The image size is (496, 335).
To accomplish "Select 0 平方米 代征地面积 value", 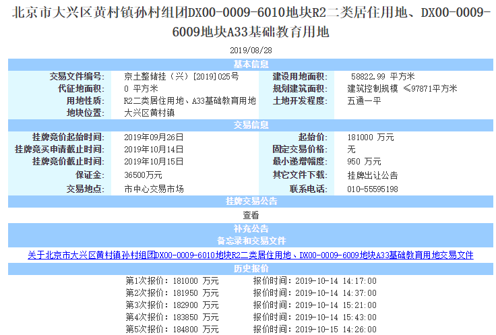I will (x=141, y=88).
